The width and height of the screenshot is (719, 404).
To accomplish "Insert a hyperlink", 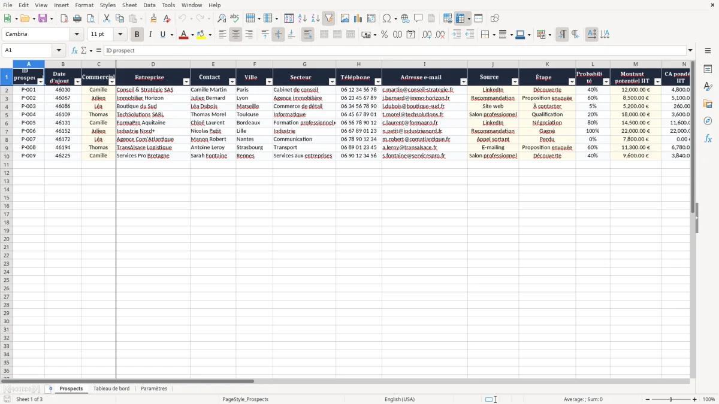I will 405,19.
